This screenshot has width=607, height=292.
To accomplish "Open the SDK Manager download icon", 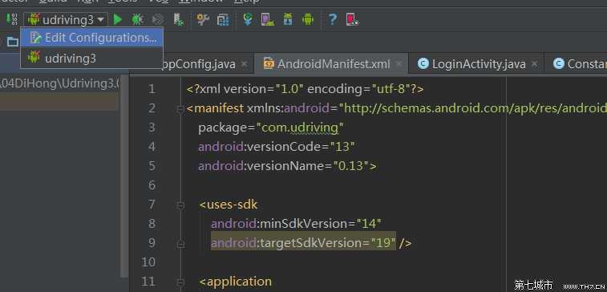I will (288, 19).
